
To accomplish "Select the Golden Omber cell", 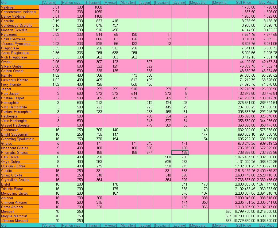I will click(20, 71).
